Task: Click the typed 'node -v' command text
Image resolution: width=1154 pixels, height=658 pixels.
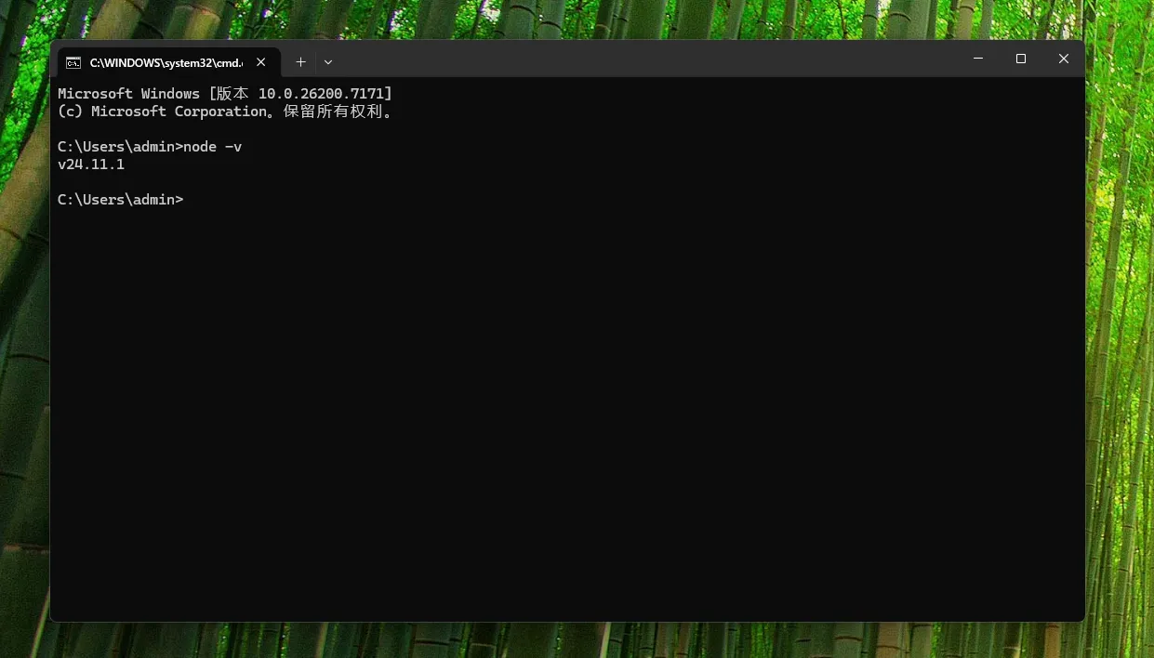Action: point(213,147)
